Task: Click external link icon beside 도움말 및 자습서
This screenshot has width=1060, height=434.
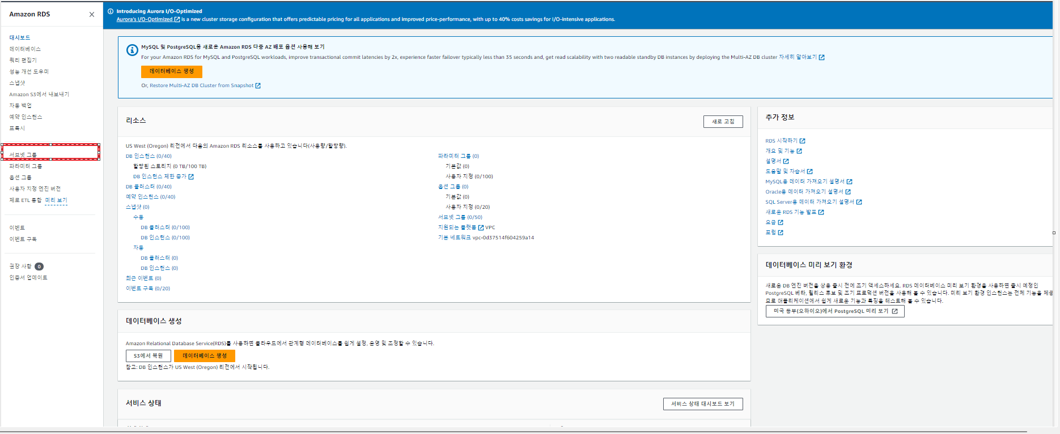Action: [x=809, y=171]
